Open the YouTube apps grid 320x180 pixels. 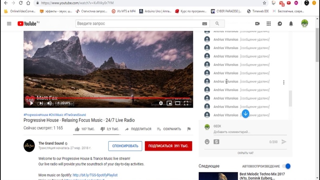[268, 24]
